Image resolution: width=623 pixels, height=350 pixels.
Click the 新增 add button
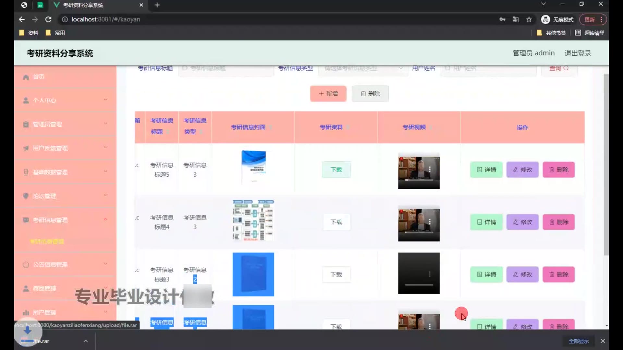coord(328,94)
